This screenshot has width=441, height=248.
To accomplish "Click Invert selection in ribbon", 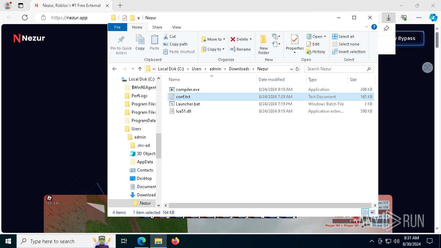I will click(349, 52).
